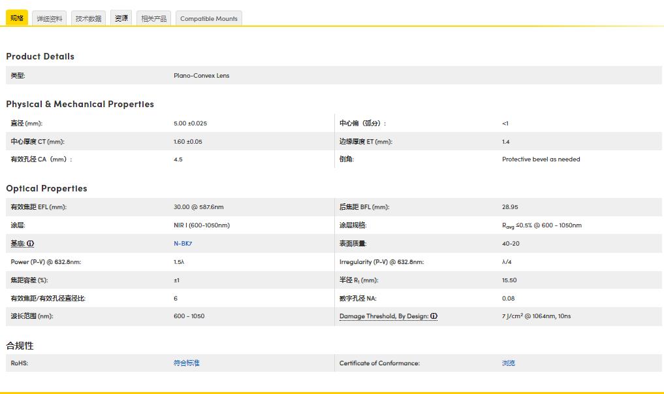Switch to Compatible Mounts tab
Screen dimensions: 664x394
[x=209, y=19]
